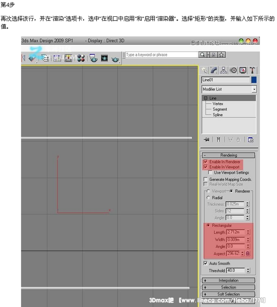Viewport: 277px width, 307px height.
Task: Select the Radial radio option
Action: pos(208,198)
